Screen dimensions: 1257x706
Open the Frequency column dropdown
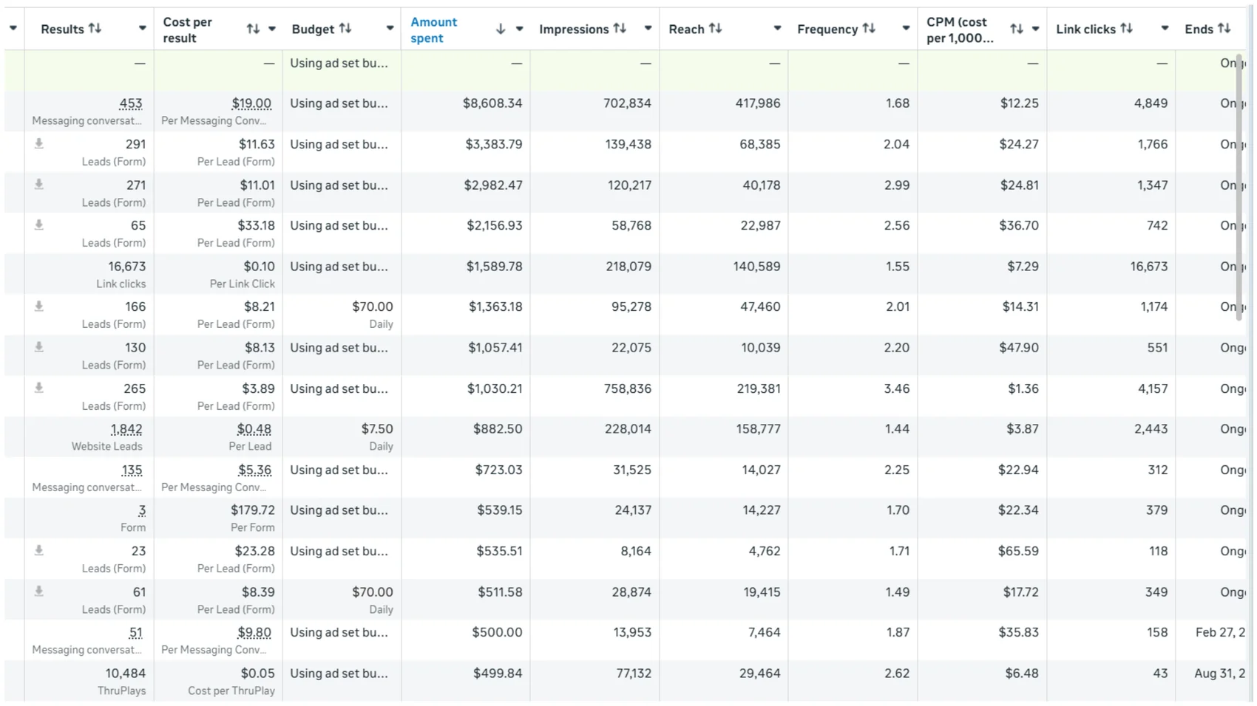click(906, 29)
